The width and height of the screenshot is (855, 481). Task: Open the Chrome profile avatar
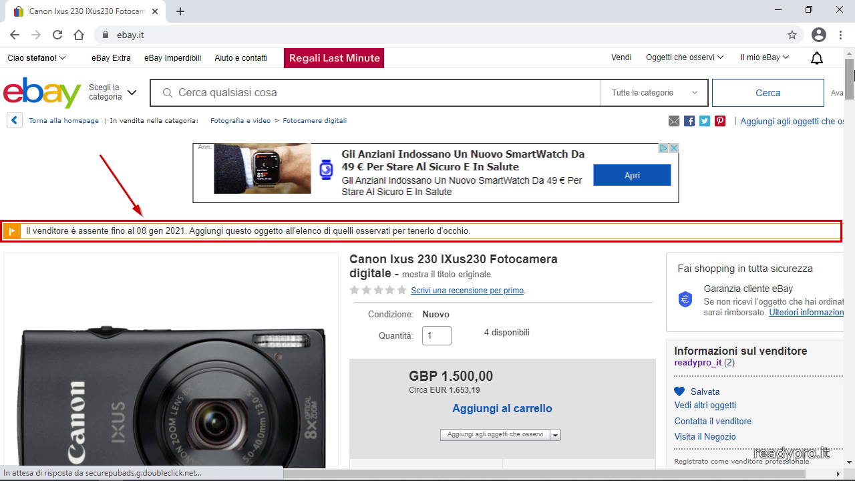pyautogui.click(x=819, y=35)
